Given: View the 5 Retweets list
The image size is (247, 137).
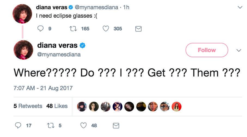Looking at the screenshot, I should (x=28, y=106).
